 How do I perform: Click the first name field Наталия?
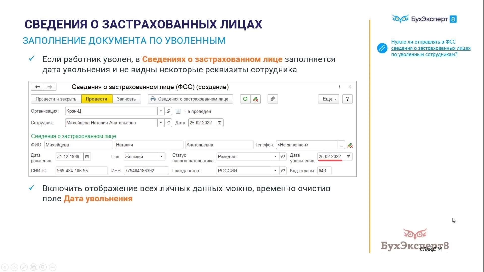(149, 145)
